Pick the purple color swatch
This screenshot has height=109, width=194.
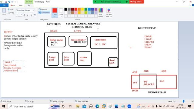[96, 9]
